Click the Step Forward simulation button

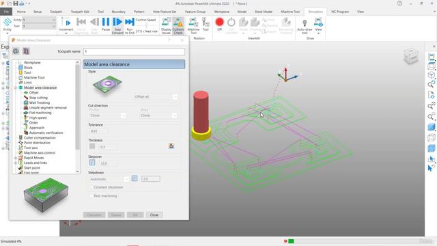click(117, 25)
